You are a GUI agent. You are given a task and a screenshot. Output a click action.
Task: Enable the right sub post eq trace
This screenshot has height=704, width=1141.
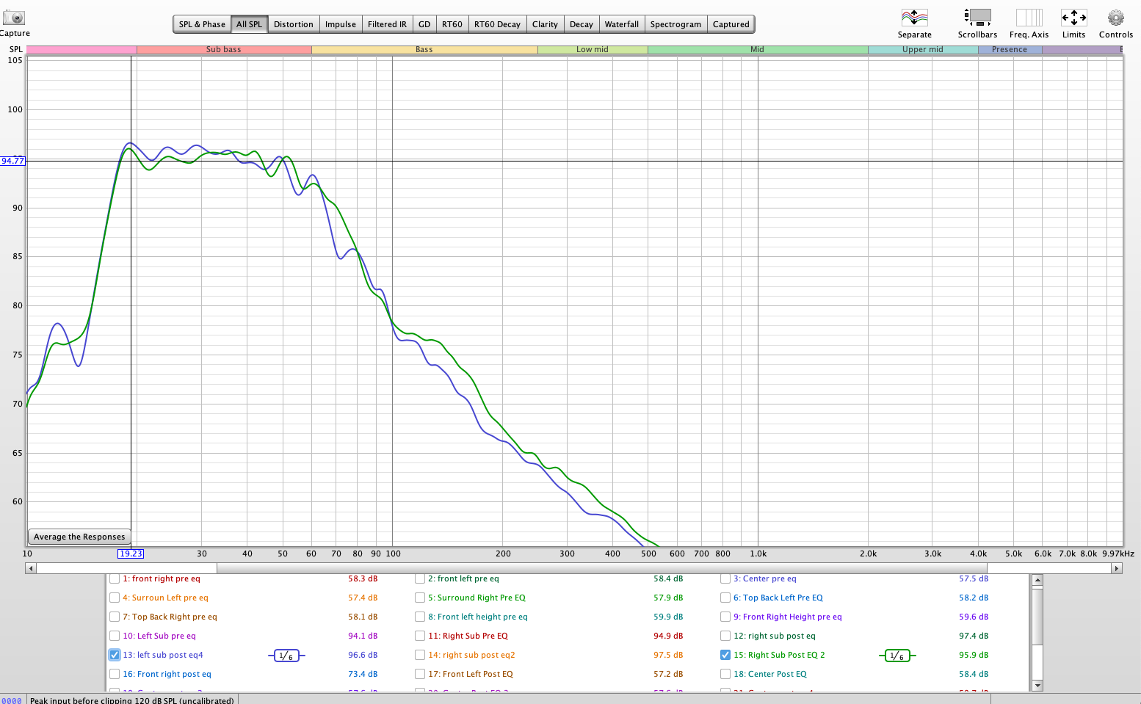pos(725,636)
